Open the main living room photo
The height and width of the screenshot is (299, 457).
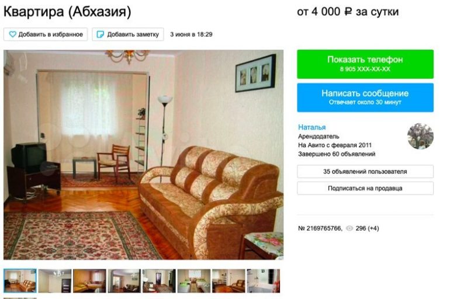click(143, 155)
